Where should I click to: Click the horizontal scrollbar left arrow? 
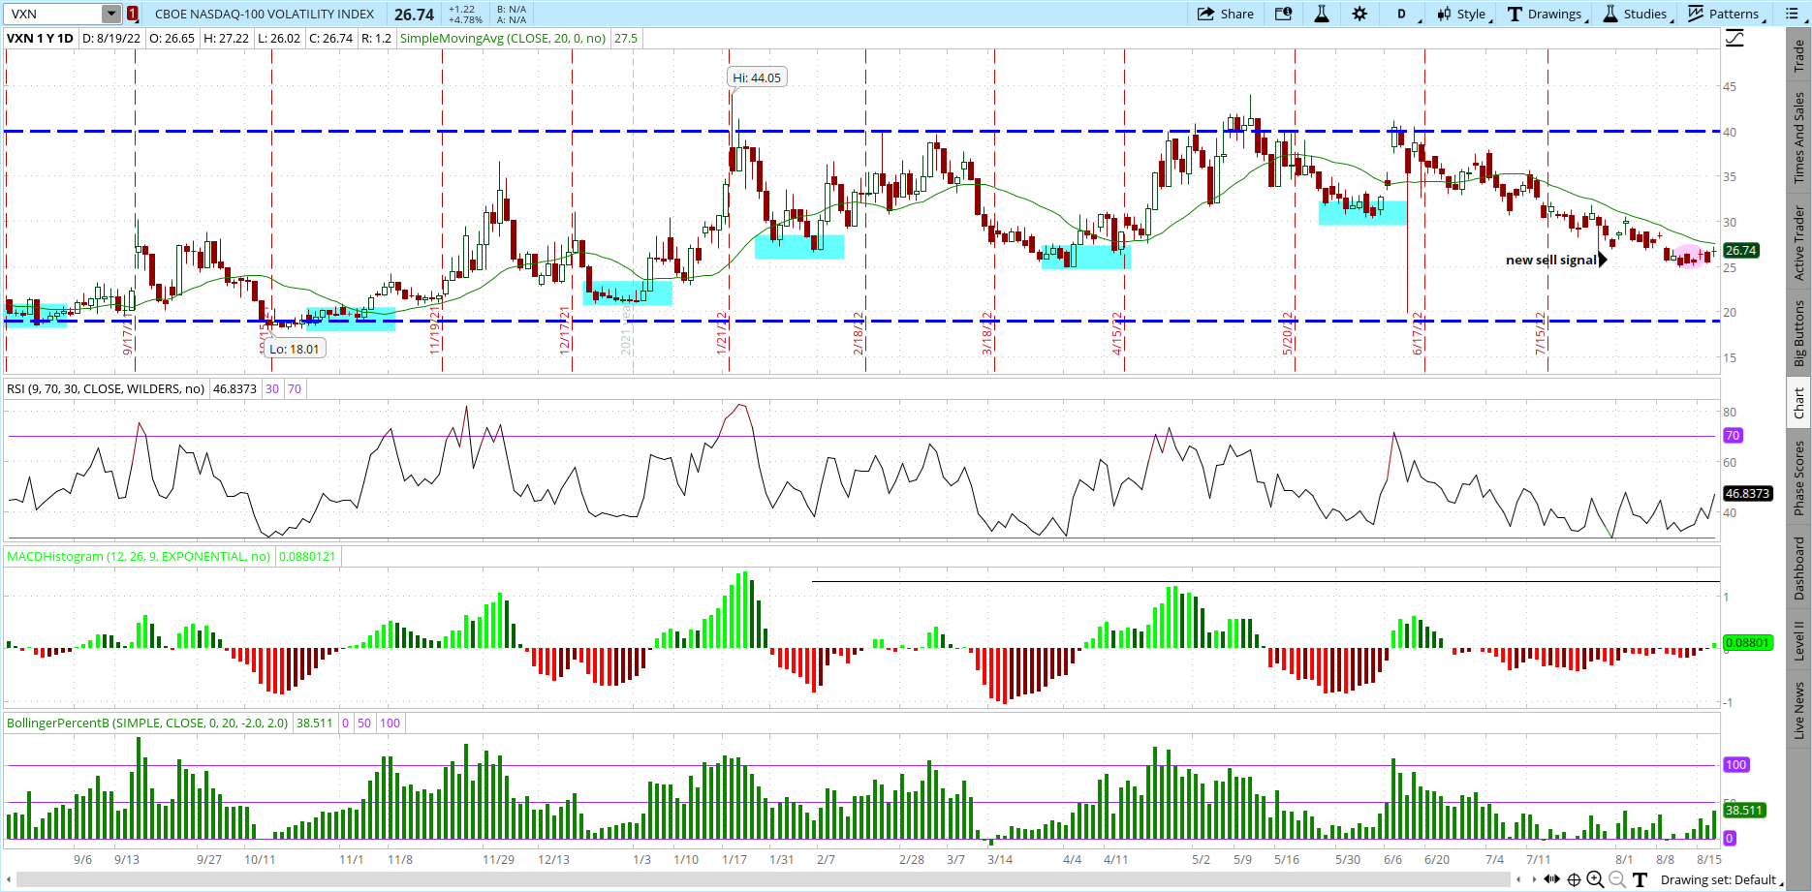[x=1518, y=879]
